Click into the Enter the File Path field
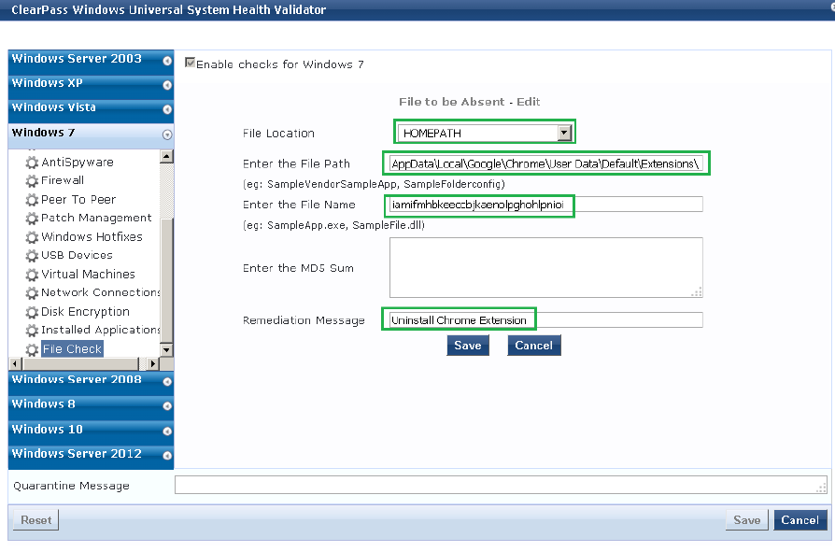The image size is (835, 552). pos(546,163)
